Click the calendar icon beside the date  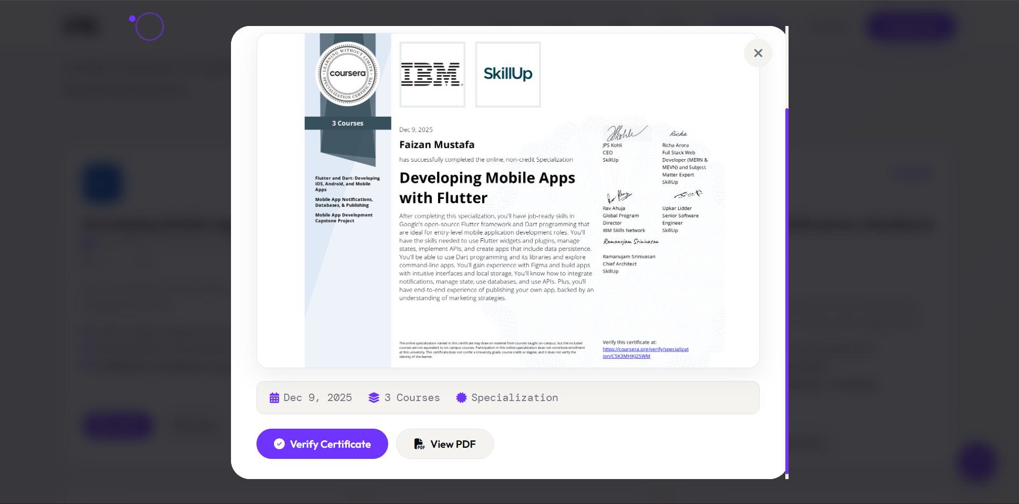point(274,398)
